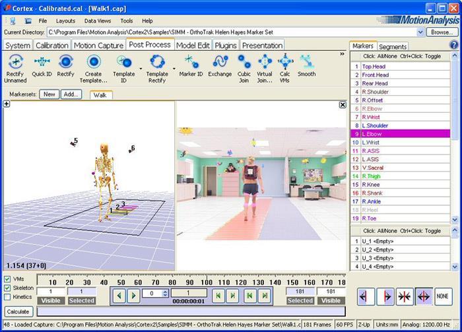This screenshot has height=332, width=462.
Task: Set the selected range start bracket icon
Action: pos(366,296)
